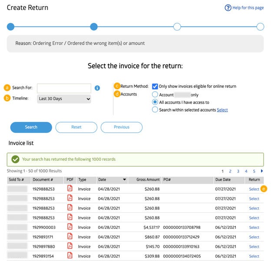Sort the table by Gross Amount header
This screenshot has height=261, width=271.
tap(148, 179)
